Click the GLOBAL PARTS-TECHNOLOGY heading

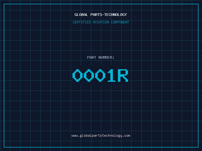(101, 15)
